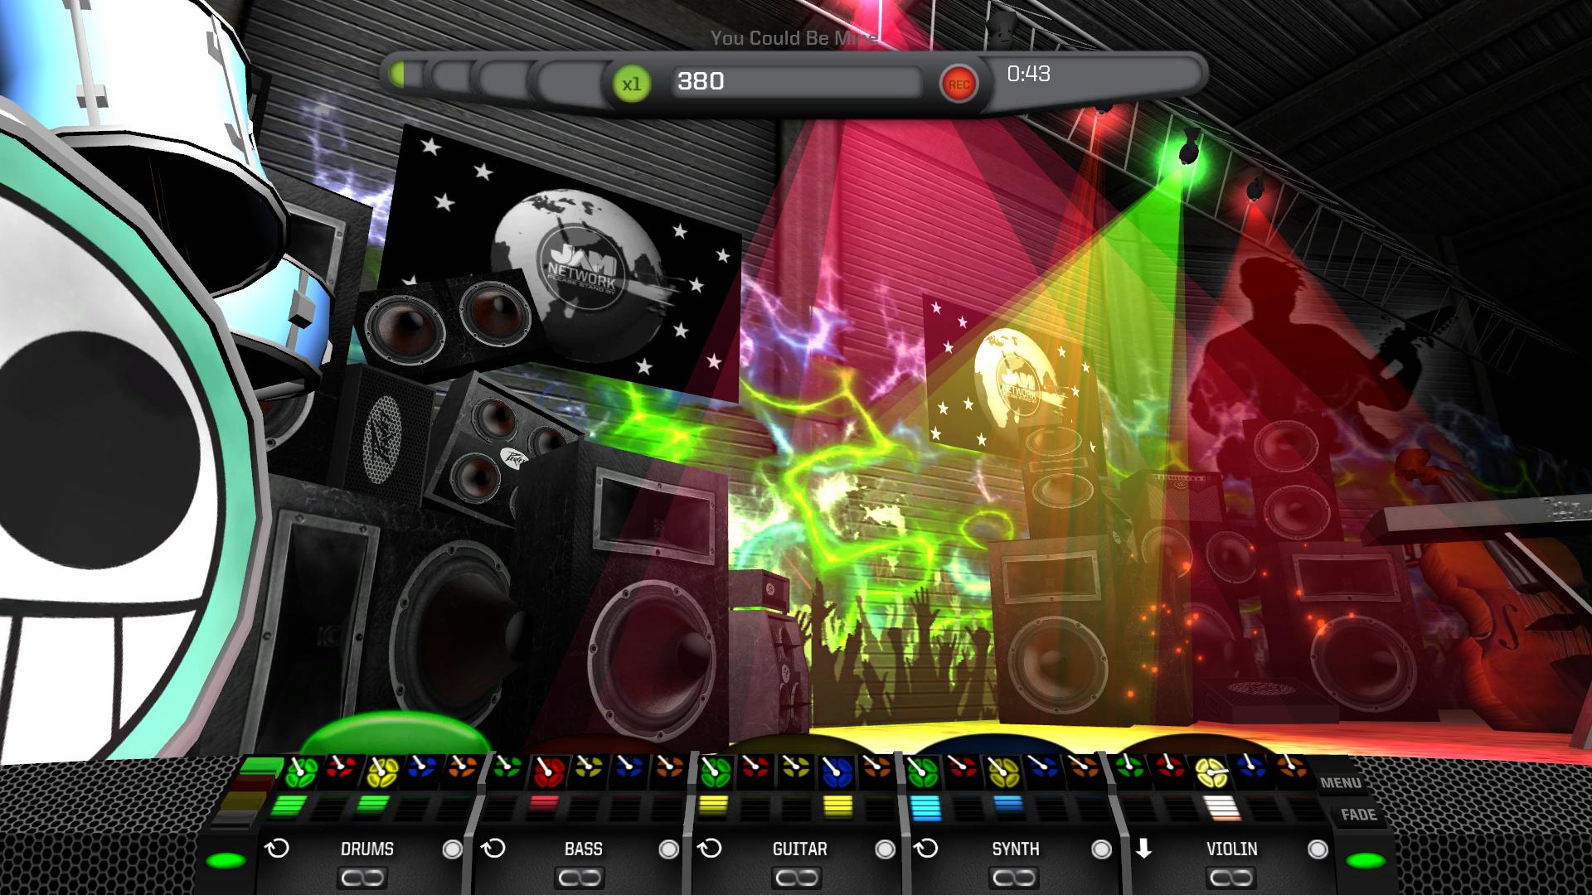Toggle the chain link under Guitar
1592x895 pixels.
click(x=796, y=878)
